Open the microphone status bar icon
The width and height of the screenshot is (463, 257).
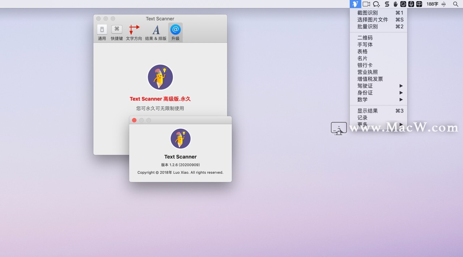411,4
